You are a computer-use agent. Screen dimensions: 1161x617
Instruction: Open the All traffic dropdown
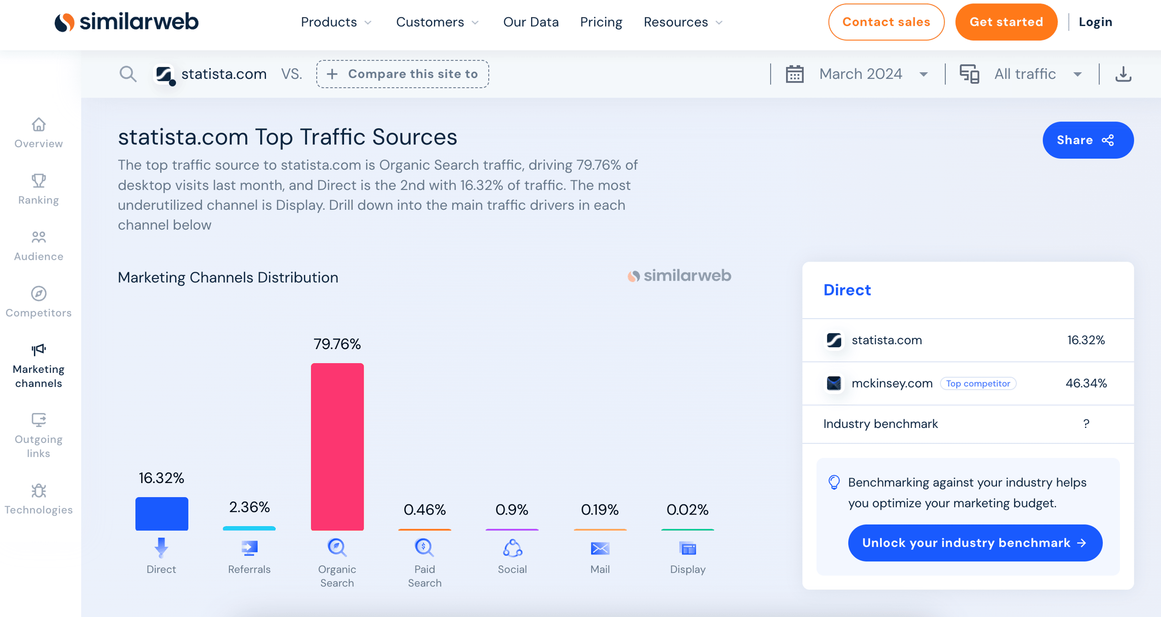point(1038,74)
